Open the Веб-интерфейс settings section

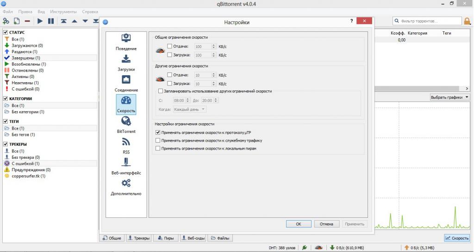point(126,167)
